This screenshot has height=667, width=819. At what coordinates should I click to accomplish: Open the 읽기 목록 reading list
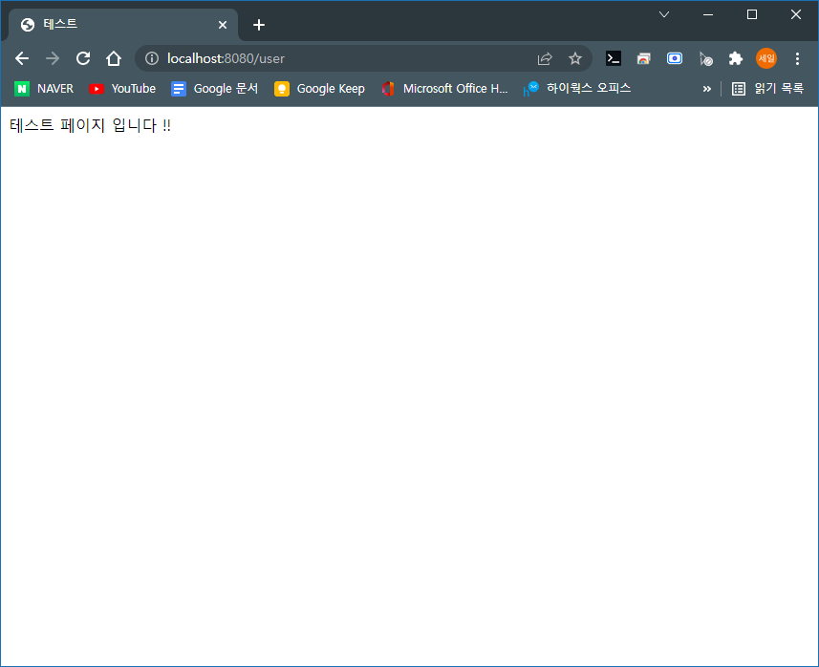767,89
